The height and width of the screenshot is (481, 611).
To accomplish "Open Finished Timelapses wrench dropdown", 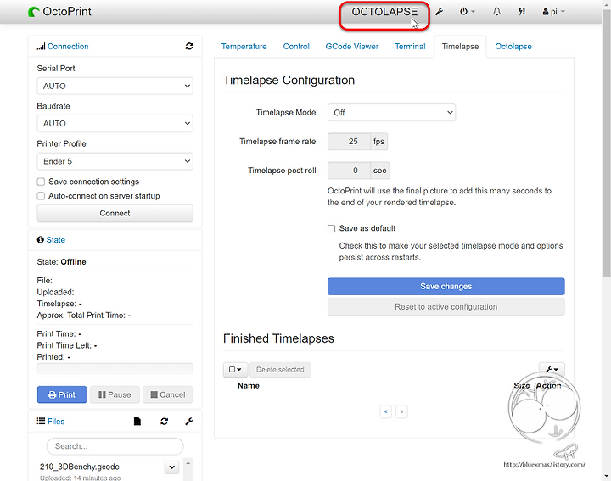I will pyautogui.click(x=552, y=369).
